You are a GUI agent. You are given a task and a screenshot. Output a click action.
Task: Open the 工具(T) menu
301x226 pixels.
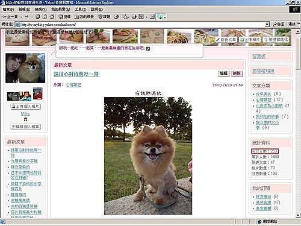[81, 9]
